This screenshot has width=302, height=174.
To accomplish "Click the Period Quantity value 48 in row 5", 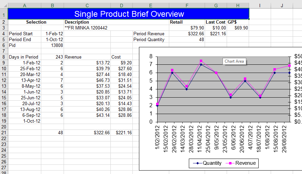I will [x=187, y=39].
